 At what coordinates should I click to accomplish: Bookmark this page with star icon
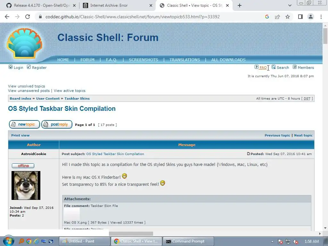tap(288, 17)
